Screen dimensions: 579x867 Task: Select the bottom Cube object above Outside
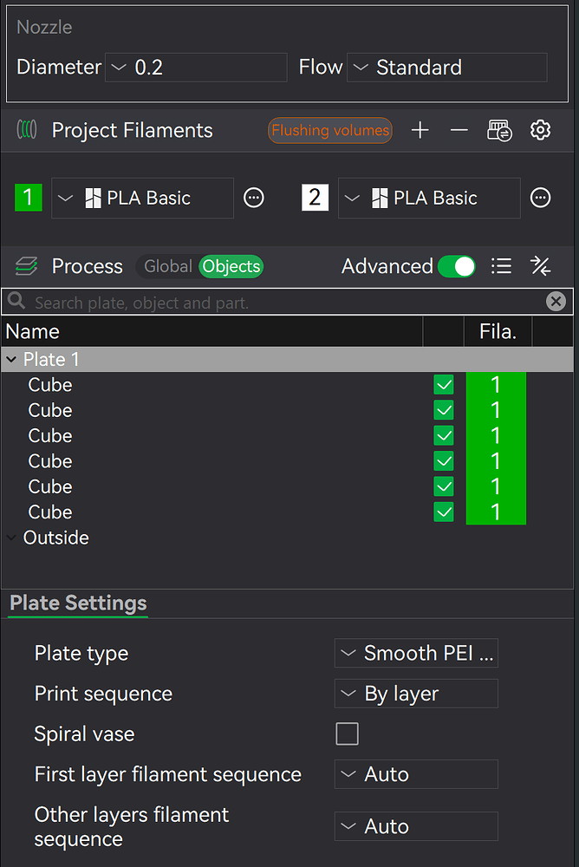(50, 512)
